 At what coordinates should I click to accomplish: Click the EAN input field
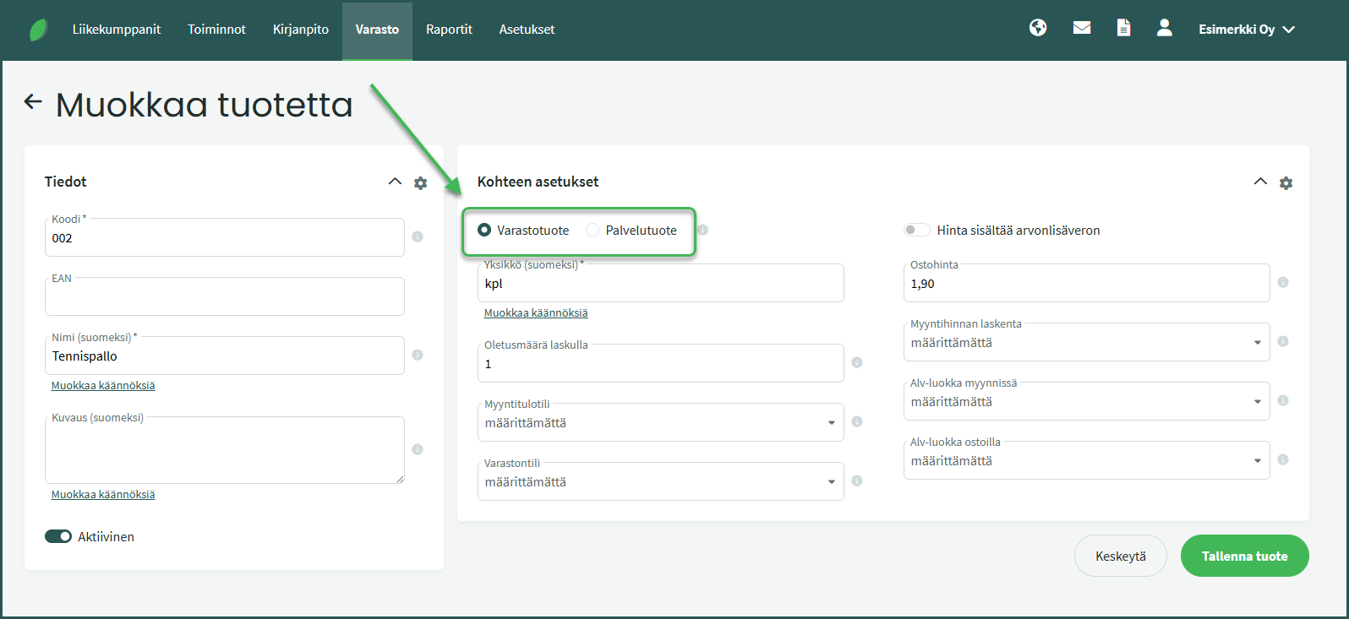(x=224, y=297)
